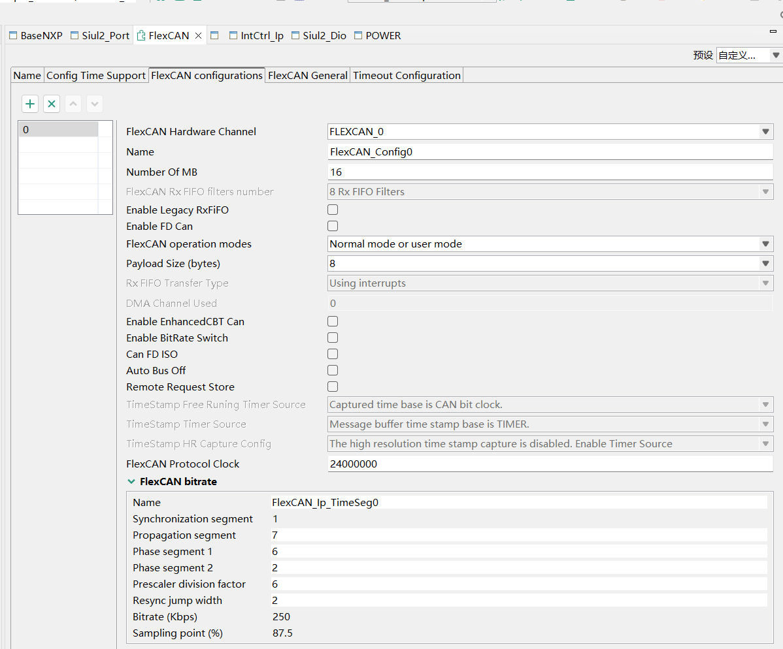
Task: Minimize the editor panel via top-right icon
Action: tap(773, 31)
